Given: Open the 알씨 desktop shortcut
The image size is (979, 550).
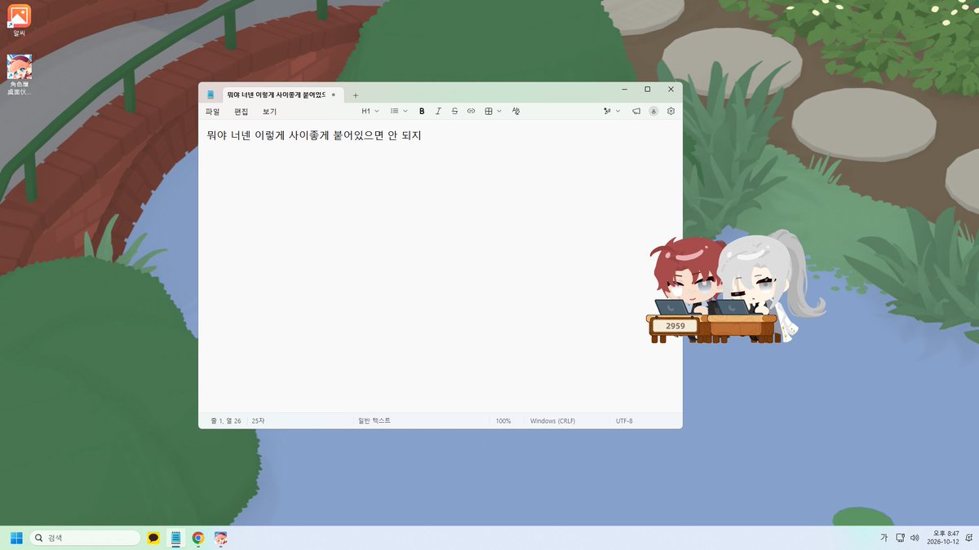Looking at the screenshot, I should tap(20, 21).
